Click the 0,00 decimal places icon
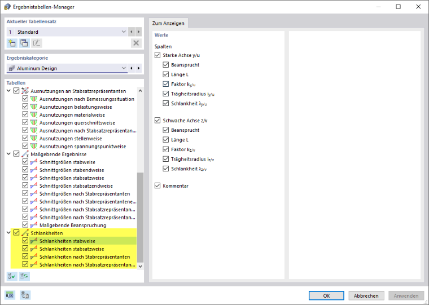429x305 pixels. point(10,295)
